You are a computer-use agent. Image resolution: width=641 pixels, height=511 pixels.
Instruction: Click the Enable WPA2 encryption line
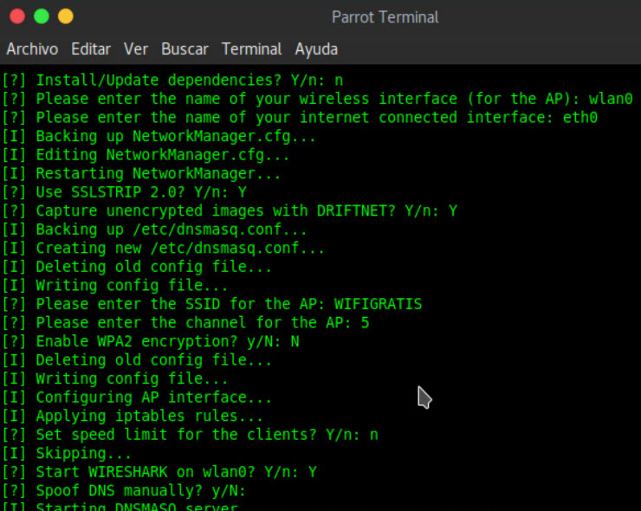click(x=165, y=341)
